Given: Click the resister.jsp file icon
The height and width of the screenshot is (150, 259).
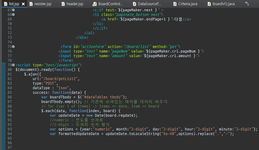Looking at the screenshot, I should click(x=31, y=4).
